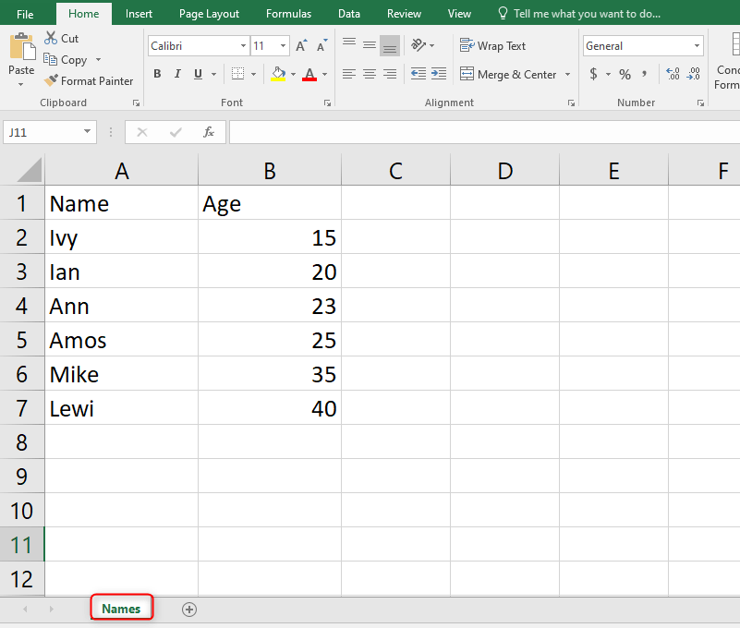Switch to the View tab
740x628 pixels.
pyautogui.click(x=459, y=14)
